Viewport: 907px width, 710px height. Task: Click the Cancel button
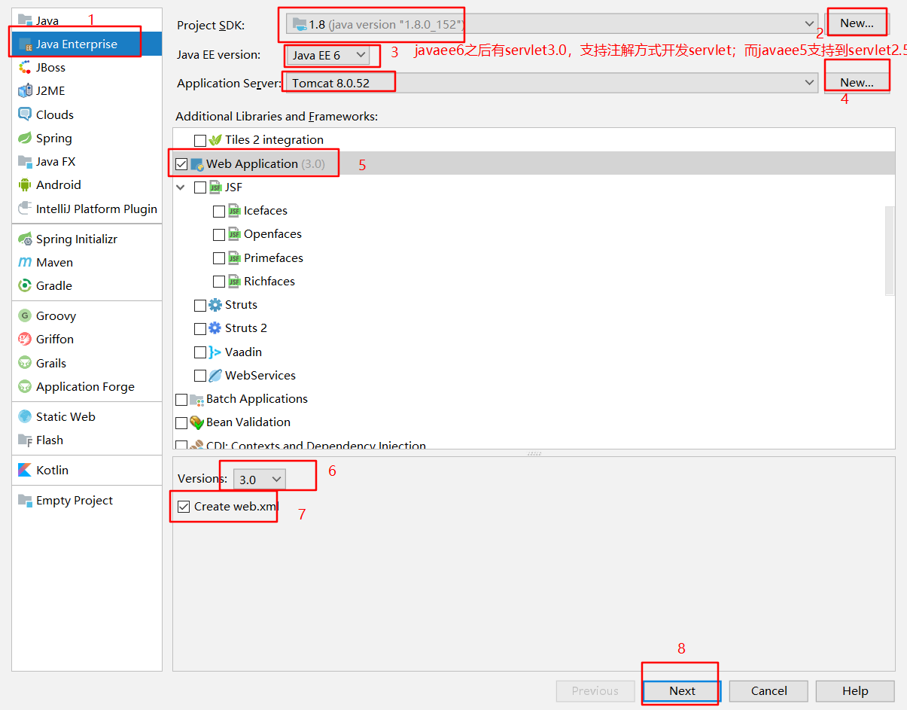(769, 691)
